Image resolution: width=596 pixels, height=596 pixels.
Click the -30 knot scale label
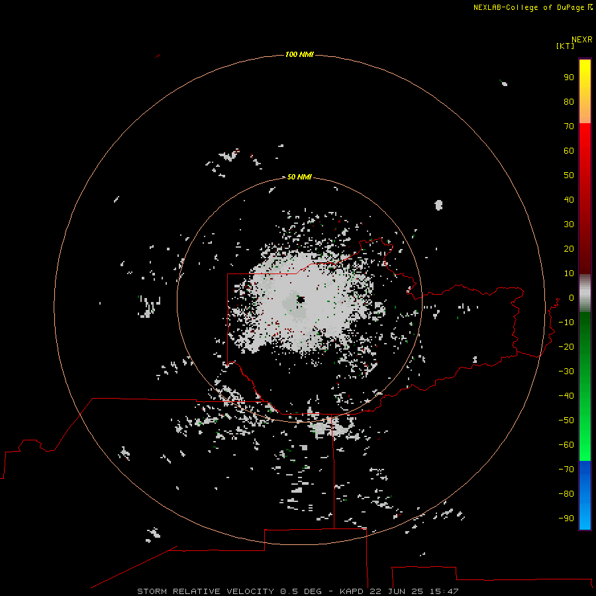click(566, 372)
